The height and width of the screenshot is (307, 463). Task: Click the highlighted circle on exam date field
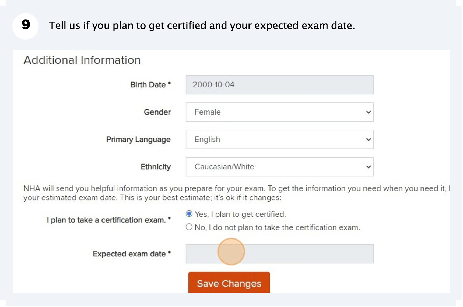231,252
